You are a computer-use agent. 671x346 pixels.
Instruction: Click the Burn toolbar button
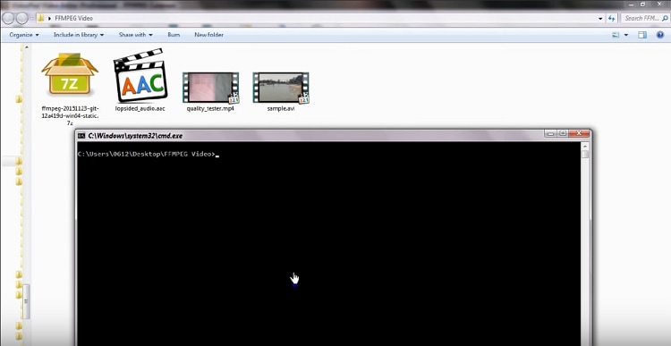pos(174,35)
